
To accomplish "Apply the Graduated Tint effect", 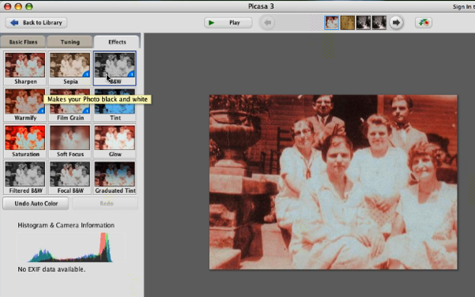I will (x=115, y=178).
